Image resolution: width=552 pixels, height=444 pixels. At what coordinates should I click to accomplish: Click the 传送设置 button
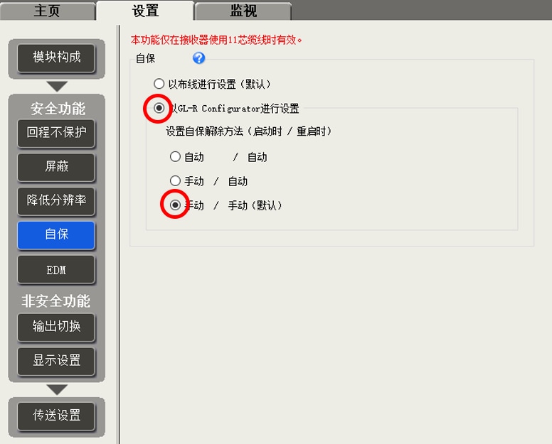[57, 415]
